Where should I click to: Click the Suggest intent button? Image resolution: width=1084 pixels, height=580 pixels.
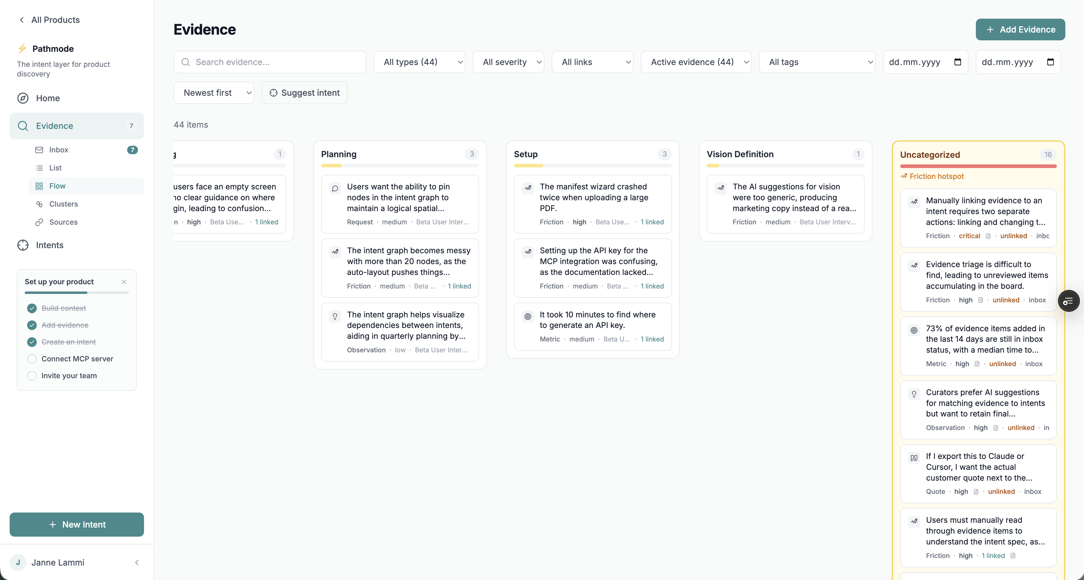pyautogui.click(x=304, y=93)
